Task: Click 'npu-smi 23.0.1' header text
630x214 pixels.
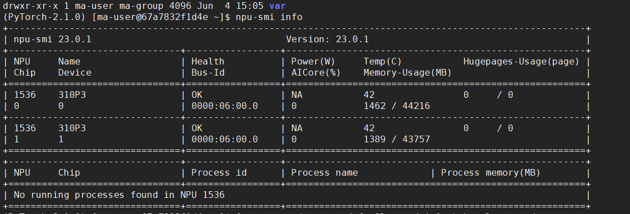Action: 53,39
